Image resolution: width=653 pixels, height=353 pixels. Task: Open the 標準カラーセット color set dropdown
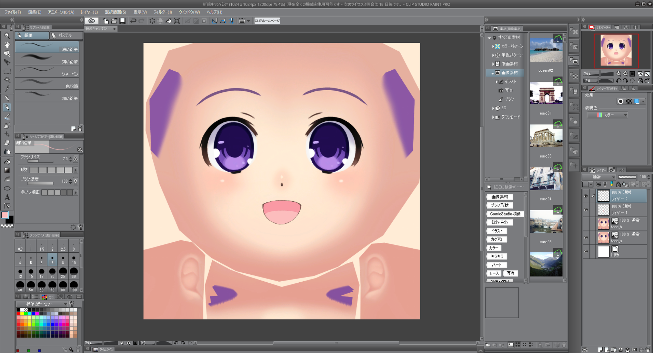(x=42, y=304)
